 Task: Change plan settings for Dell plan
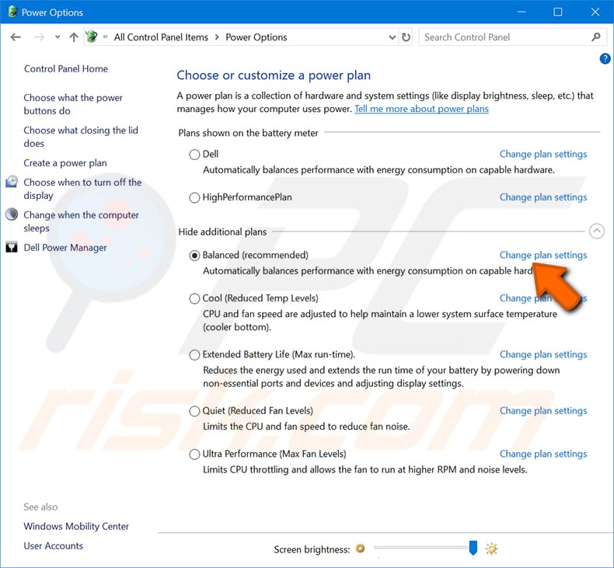tap(543, 154)
